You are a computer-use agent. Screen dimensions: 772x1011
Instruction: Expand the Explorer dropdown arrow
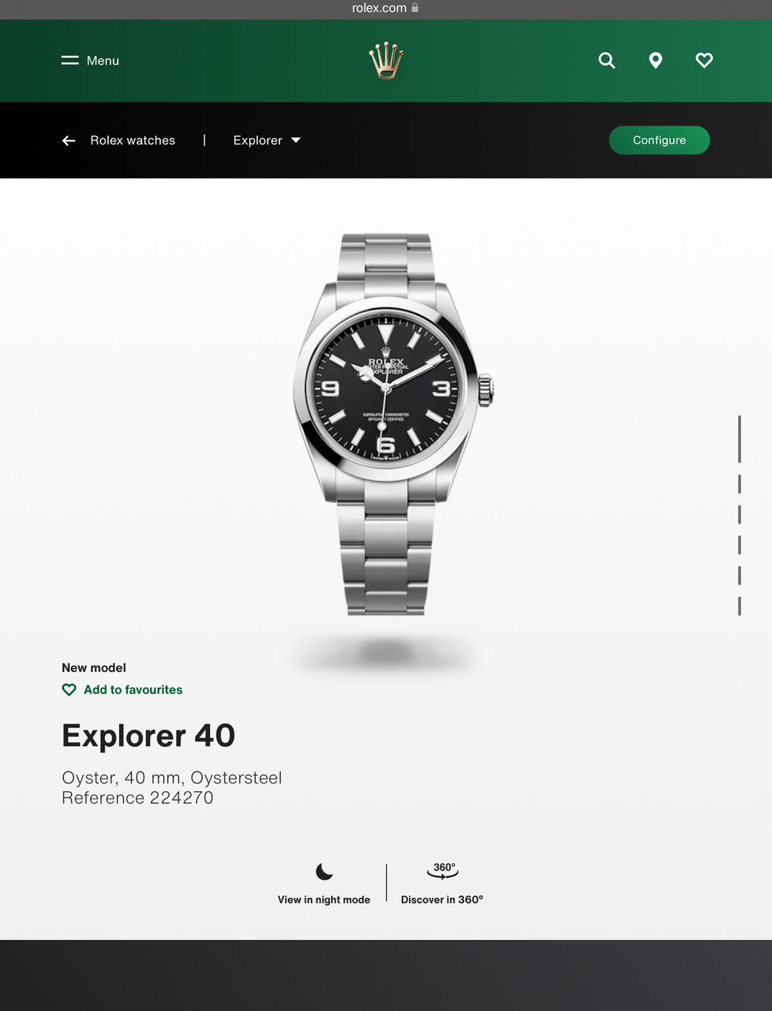pyautogui.click(x=296, y=141)
